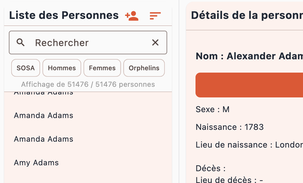Enable the Orphelins filter chip
The image size is (303, 183).
[144, 68]
